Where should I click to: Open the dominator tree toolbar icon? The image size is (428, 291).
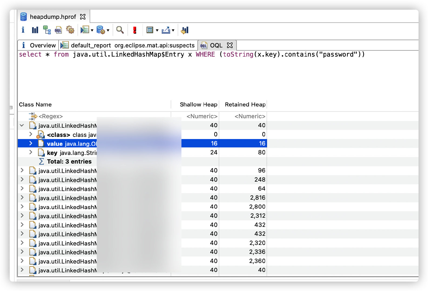pyautogui.click(x=47, y=30)
